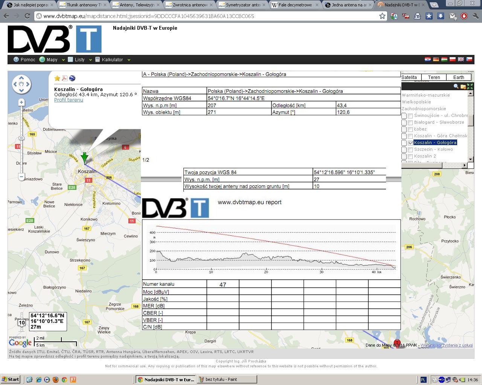Switch to bez tytułu - Paint taskbar window
This screenshot has height=385, width=482.
pyautogui.click(x=227, y=379)
